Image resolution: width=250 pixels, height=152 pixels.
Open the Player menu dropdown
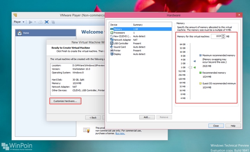point(19,22)
